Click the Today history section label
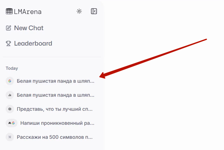Image resolution: width=224 pixels, height=150 pixels. 12,68
